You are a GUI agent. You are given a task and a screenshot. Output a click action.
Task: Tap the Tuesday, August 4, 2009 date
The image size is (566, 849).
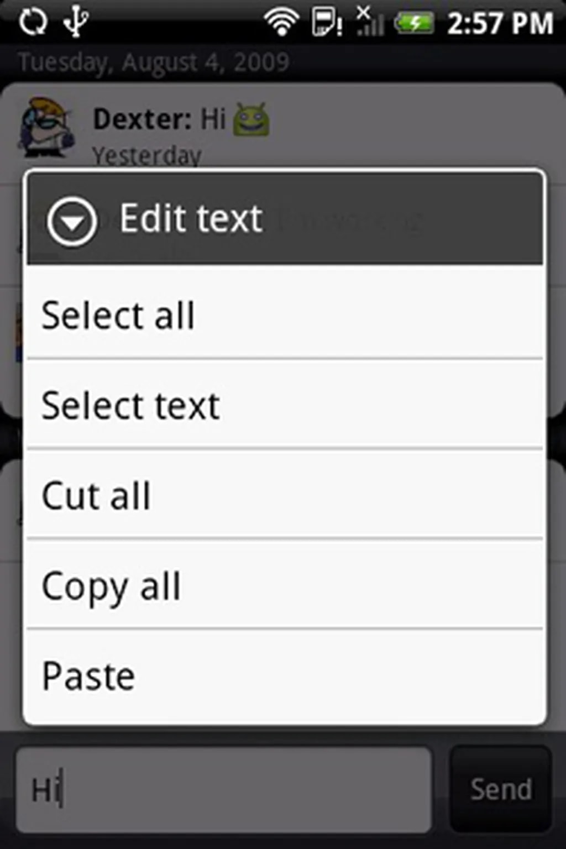click(x=154, y=62)
